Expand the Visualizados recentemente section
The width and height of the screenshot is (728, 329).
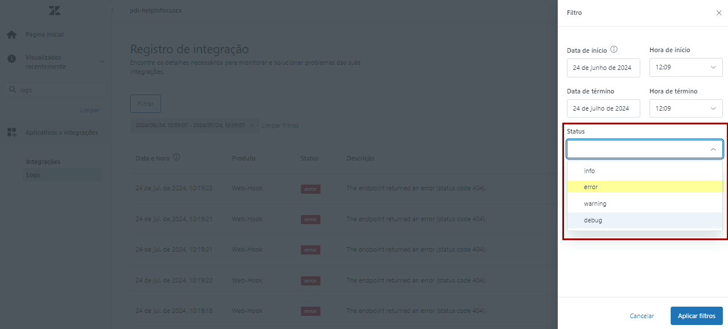click(102, 62)
